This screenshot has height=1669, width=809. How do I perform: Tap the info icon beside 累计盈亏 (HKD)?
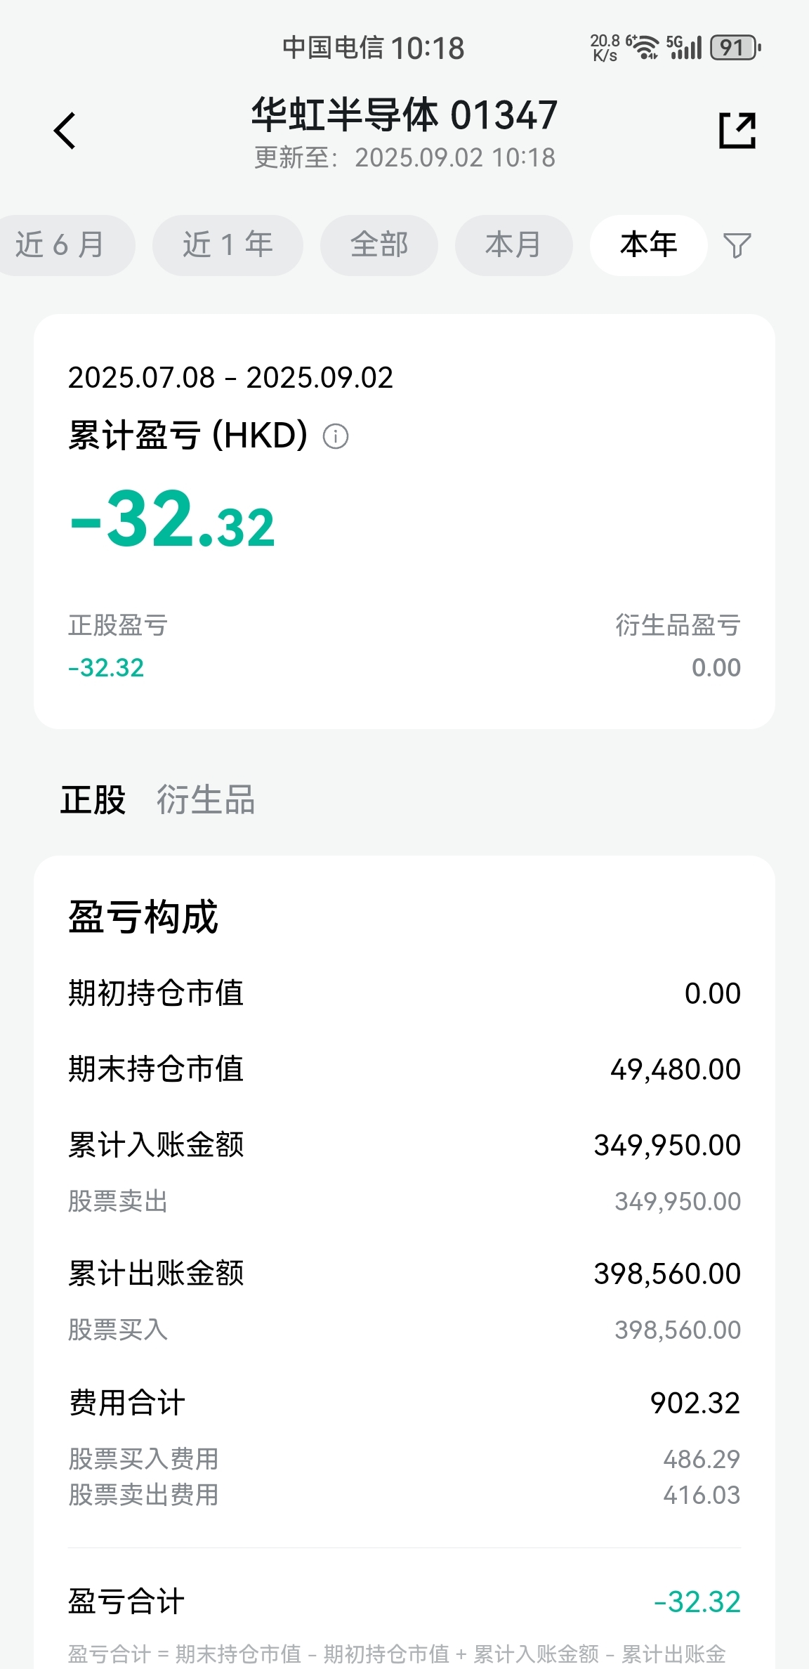click(x=336, y=436)
